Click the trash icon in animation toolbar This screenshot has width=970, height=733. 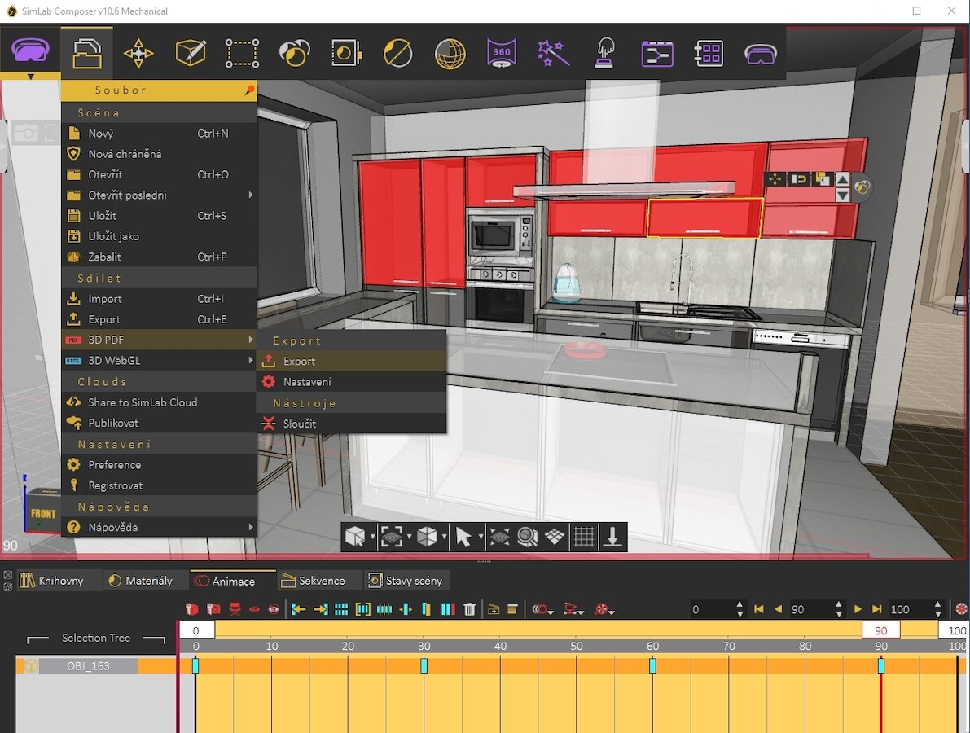click(470, 609)
